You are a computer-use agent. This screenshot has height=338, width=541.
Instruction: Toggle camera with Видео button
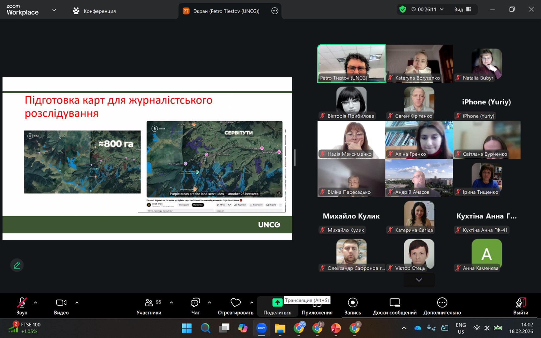coord(61,303)
